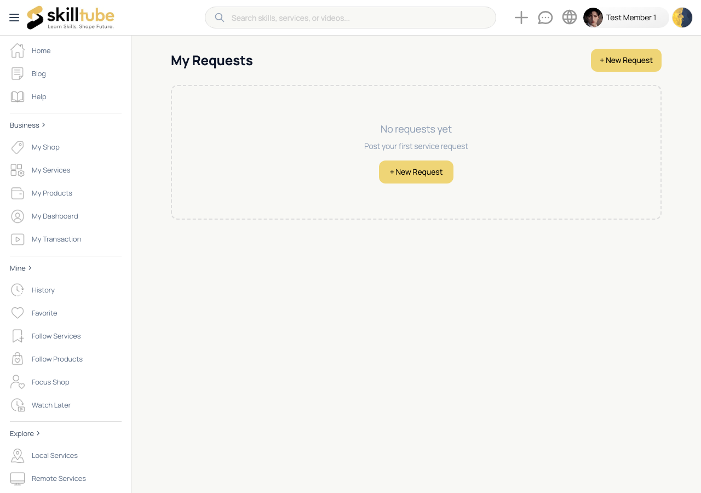Click the plus create icon in header

coord(521,18)
